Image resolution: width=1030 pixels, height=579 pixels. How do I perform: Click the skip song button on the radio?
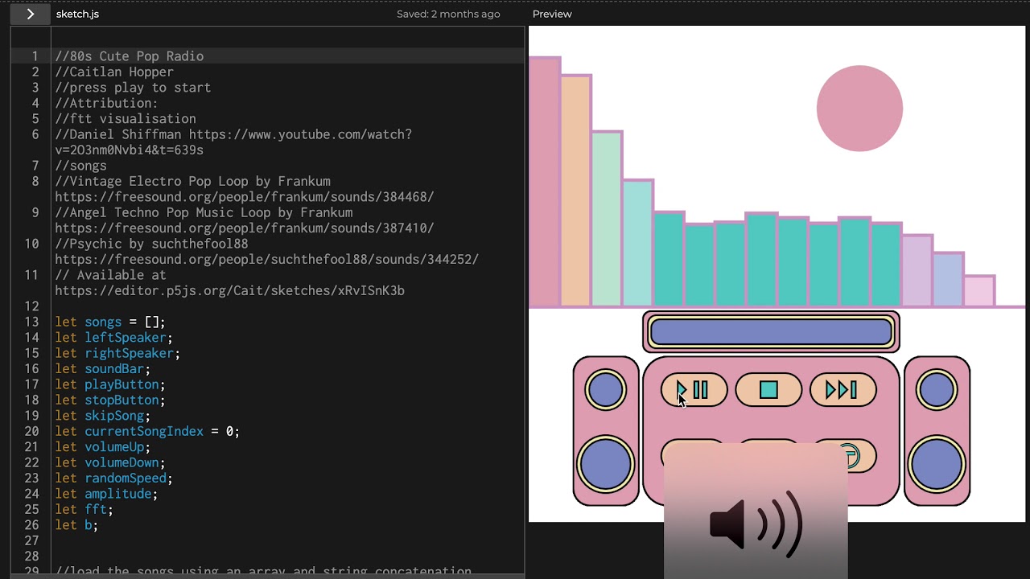[x=843, y=390]
